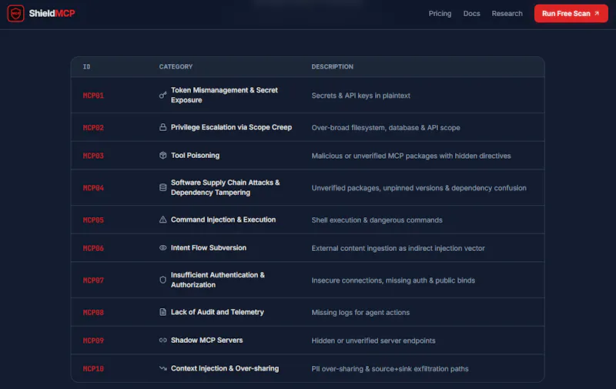The image size is (616, 389).
Task: Select the MCP08 identifier
Action: point(93,313)
